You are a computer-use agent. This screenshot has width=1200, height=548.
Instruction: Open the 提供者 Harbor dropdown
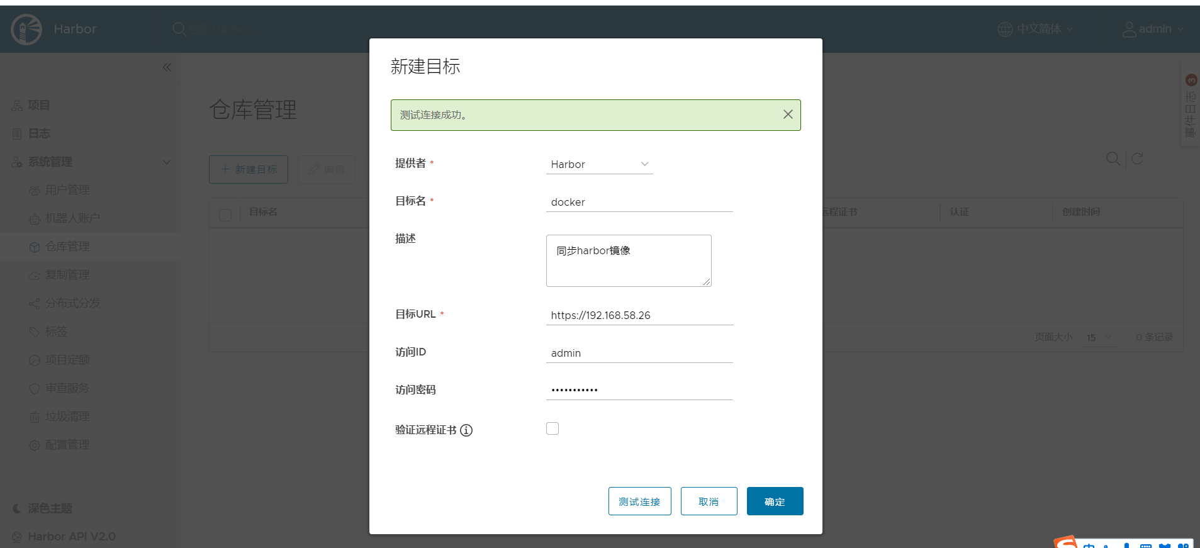[599, 164]
